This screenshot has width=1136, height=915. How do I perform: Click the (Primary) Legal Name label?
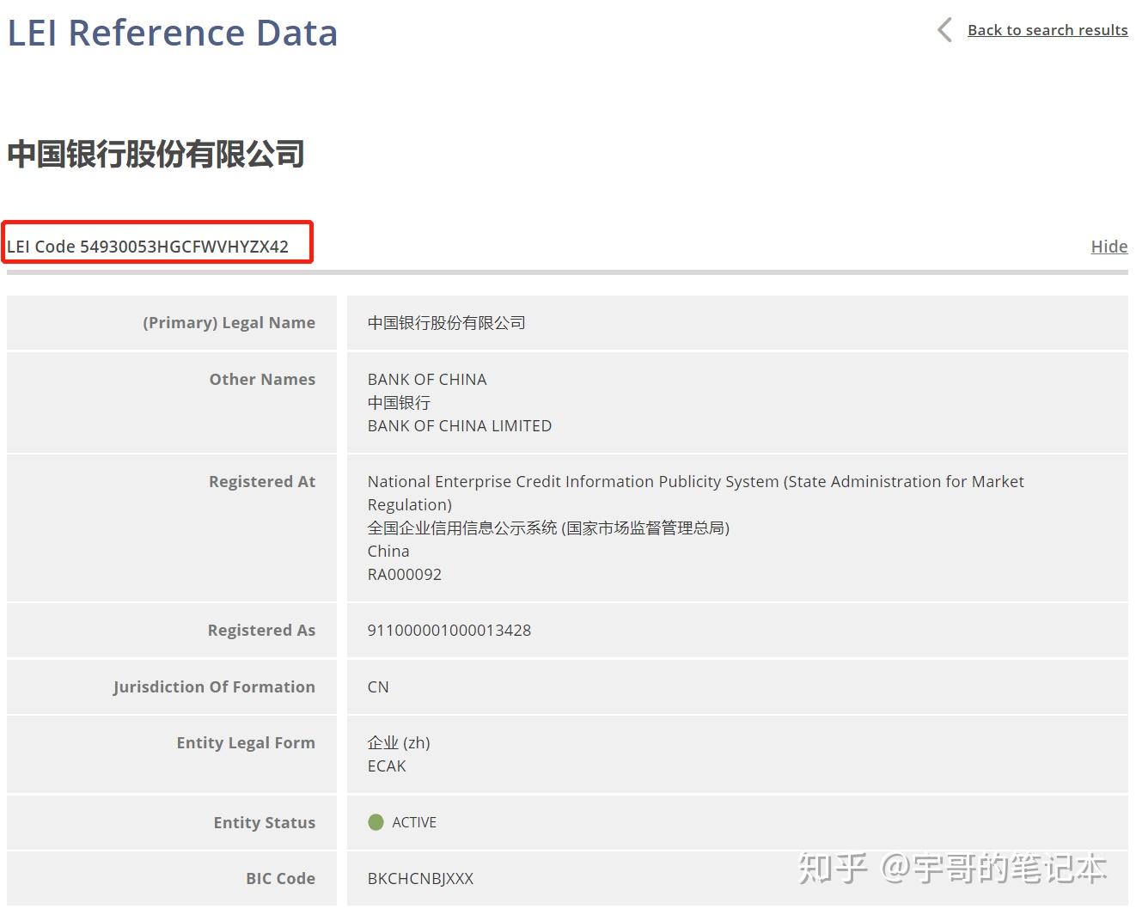229,323
